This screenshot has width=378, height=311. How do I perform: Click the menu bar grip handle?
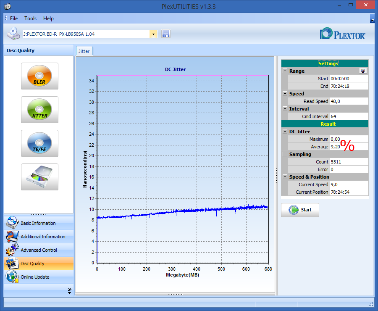6,18
